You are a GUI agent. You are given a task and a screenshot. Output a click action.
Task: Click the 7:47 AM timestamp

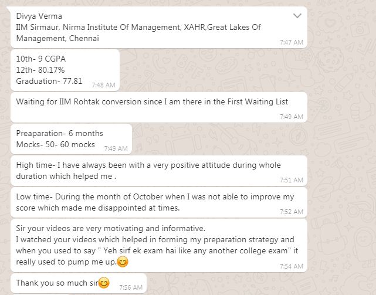click(x=292, y=42)
